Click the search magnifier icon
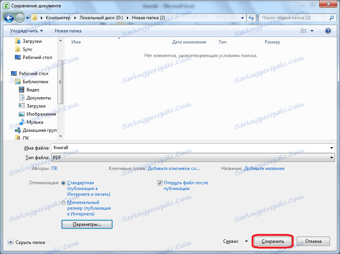Screen dimensions: 340x254 coord(332,18)
